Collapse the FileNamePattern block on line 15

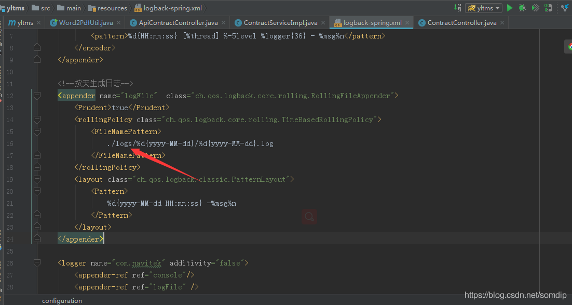(37, 131)
